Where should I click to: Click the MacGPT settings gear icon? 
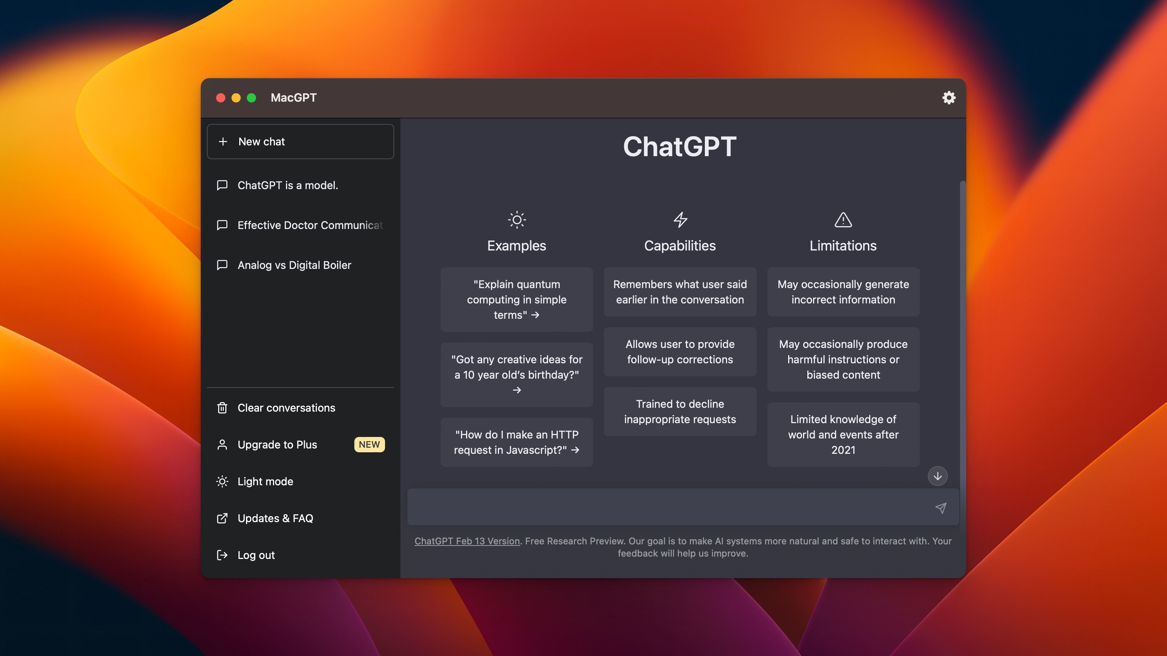pos(948,98)
